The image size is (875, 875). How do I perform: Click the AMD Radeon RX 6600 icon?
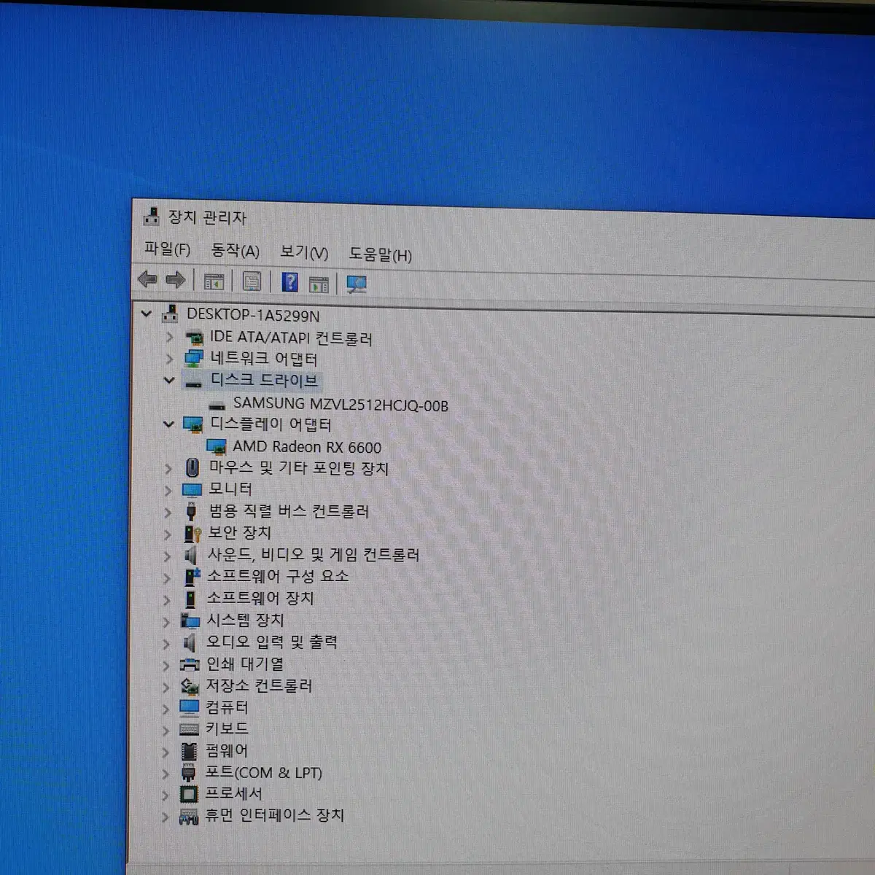click(x=217, y=446)
